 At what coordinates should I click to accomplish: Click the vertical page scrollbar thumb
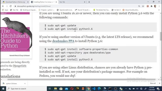161,36
